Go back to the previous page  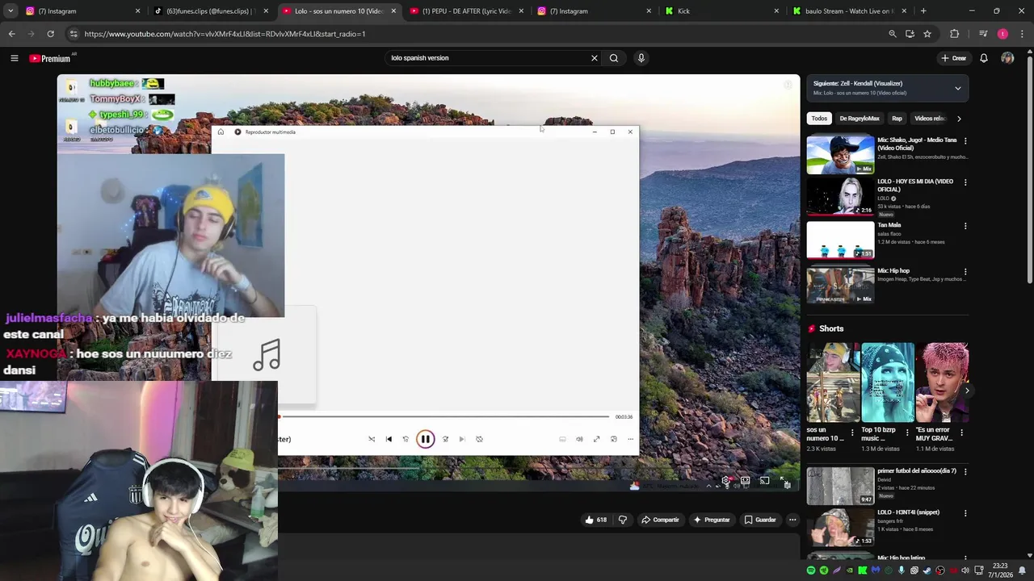click(x=11, y=34)
